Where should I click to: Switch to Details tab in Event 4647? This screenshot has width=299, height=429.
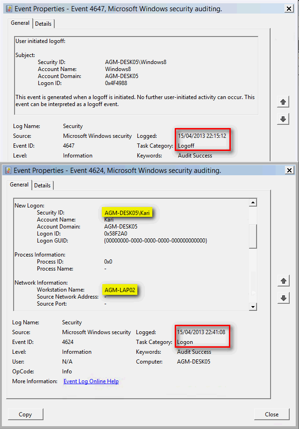(x=43, y=24)
